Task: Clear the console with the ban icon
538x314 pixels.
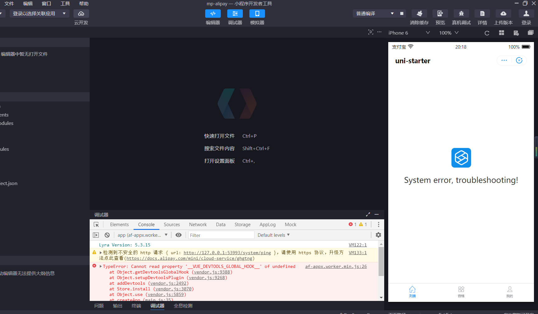Action: tap(107, 235)
